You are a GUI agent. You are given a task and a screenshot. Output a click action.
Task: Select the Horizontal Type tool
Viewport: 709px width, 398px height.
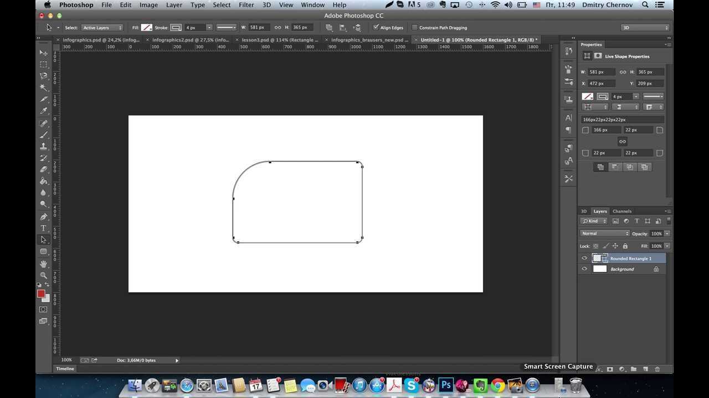44,228
